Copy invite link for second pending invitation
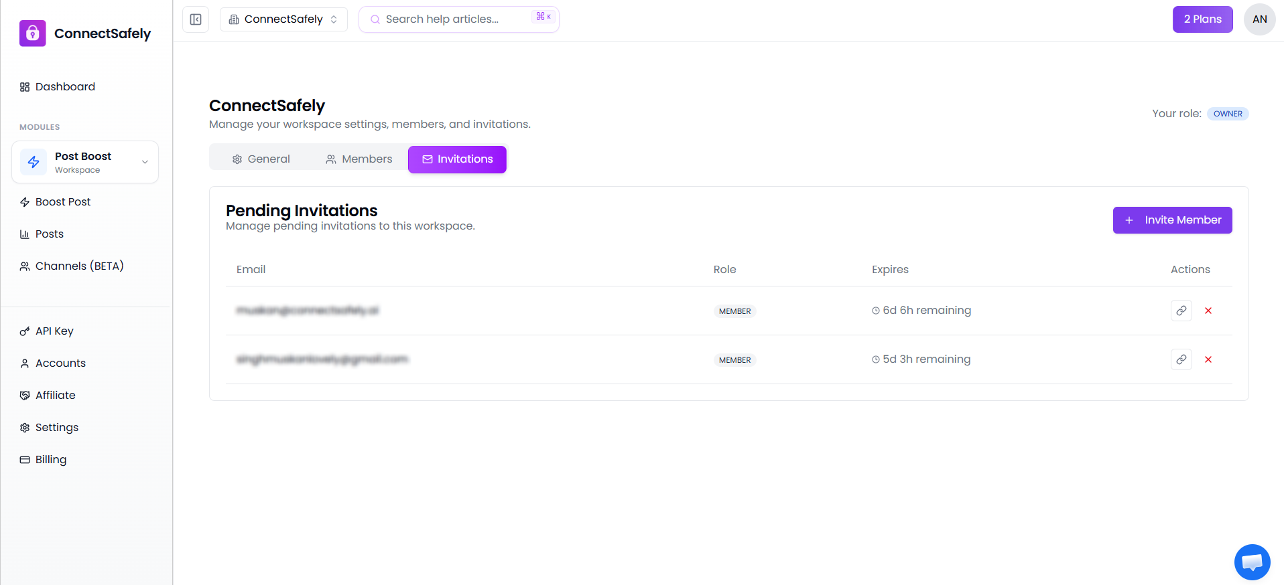 pyautogui.click(x=1181, y=359)
